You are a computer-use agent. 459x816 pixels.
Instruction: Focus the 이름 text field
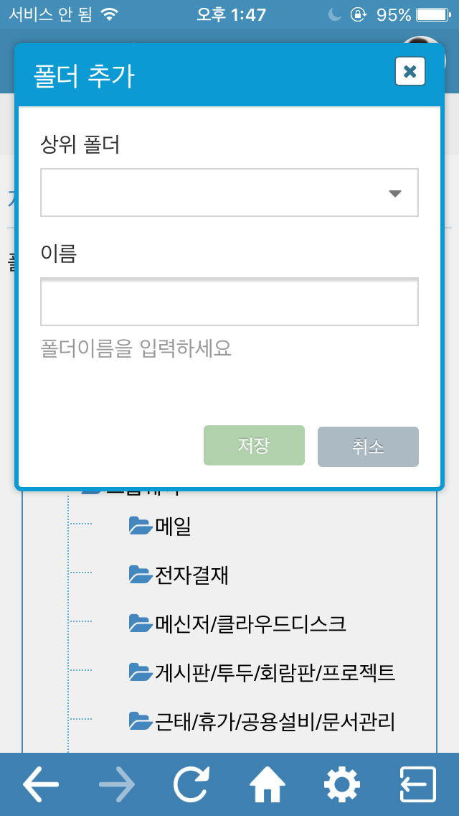pos(229,302)
